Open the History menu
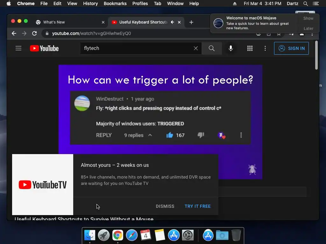Image resolution: width=326 pixels, height=244 pixels. (x=90, y=3)
